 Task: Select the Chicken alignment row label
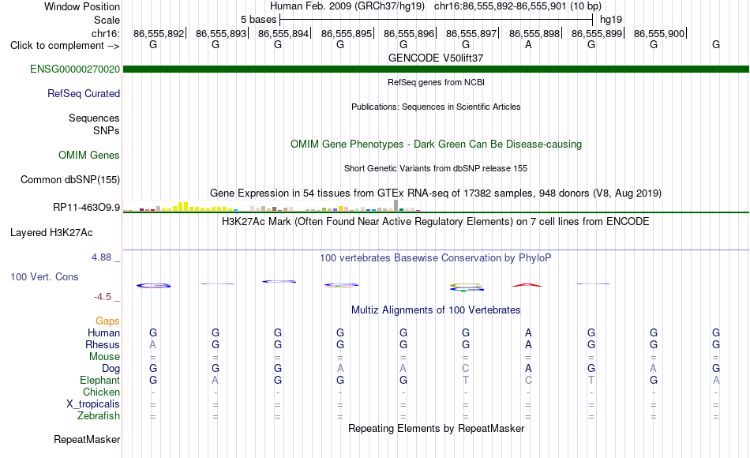[x=101, y=392]
